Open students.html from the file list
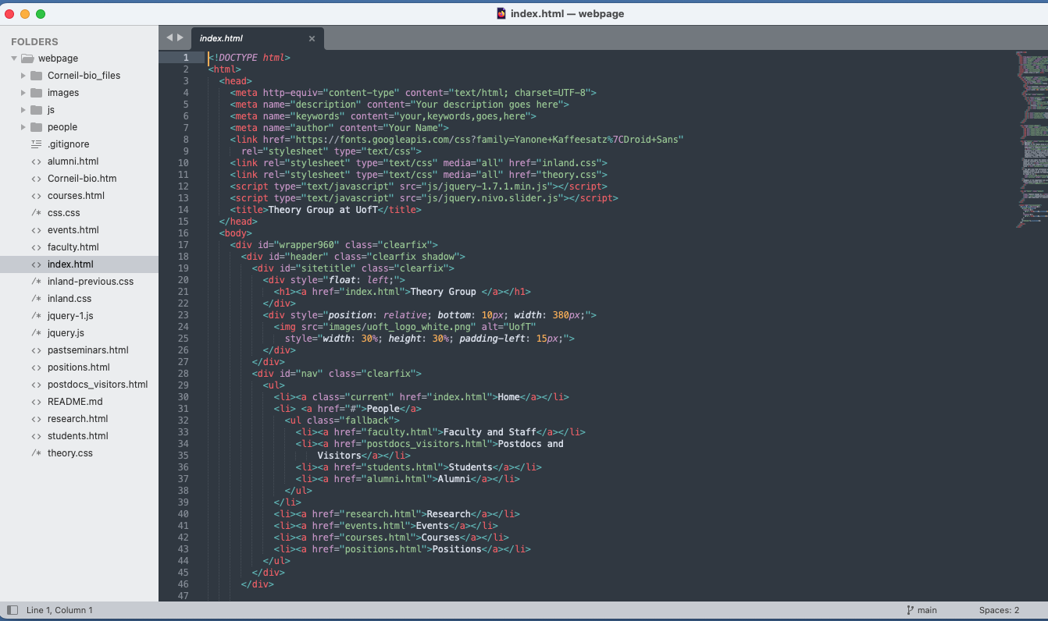This screenshot has height=621, width=1048. [x=78, y=436]
